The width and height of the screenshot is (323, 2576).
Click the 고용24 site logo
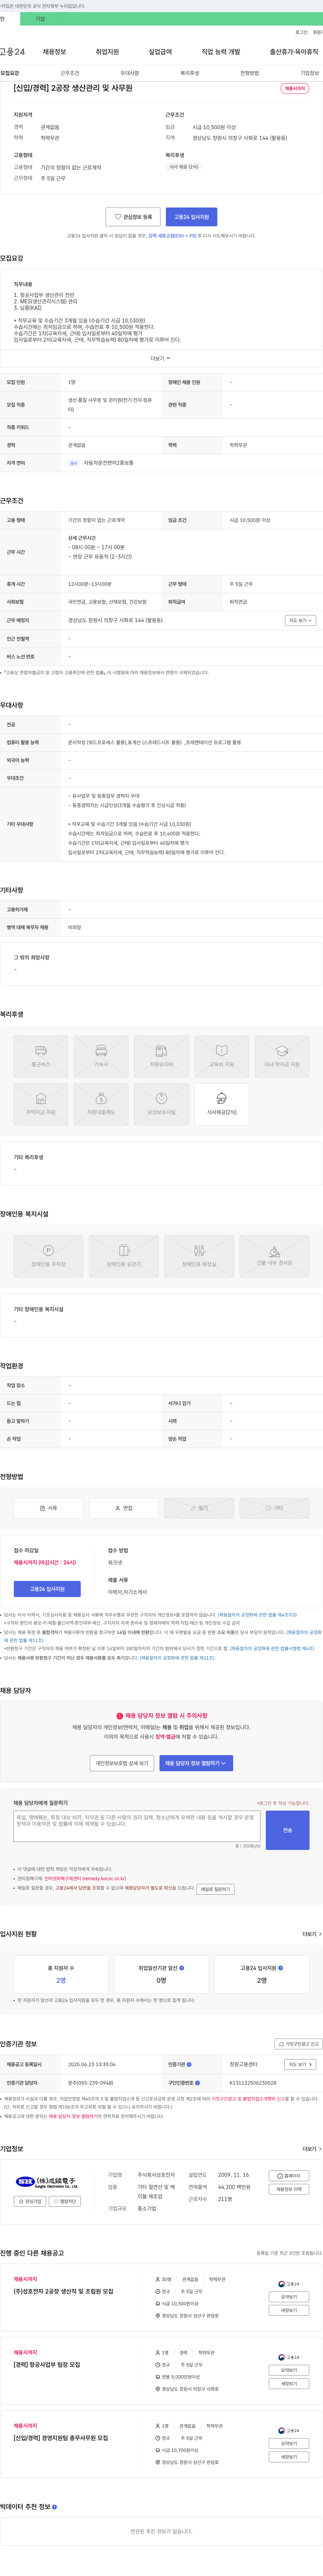click(12, 52)
